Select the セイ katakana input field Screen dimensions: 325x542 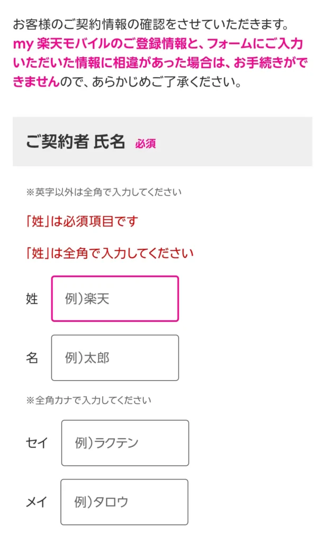(125, 443)
